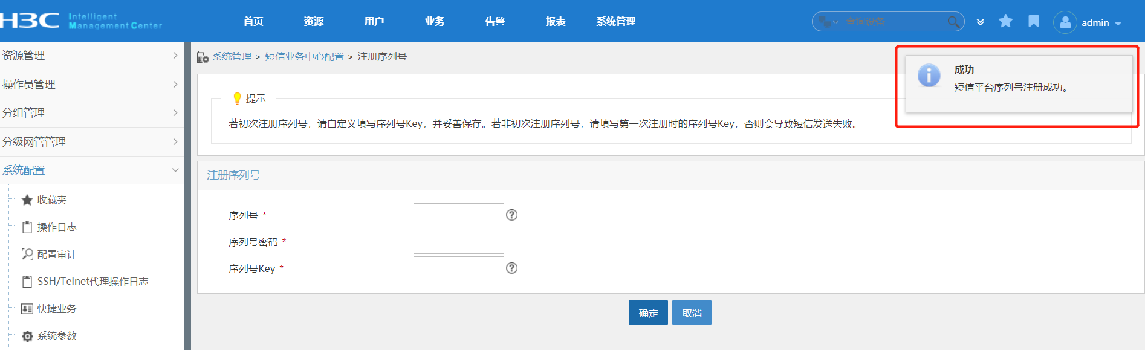Click the 取消 button
Viewport: 1145px width, 350px height.
(x=692, y=313)
